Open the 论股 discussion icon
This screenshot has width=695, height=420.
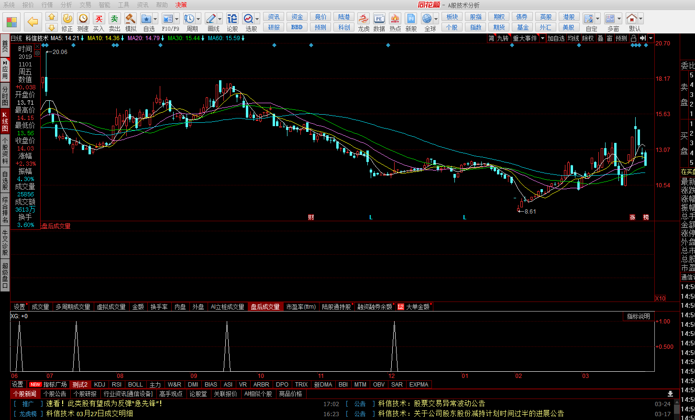[232, 19]
